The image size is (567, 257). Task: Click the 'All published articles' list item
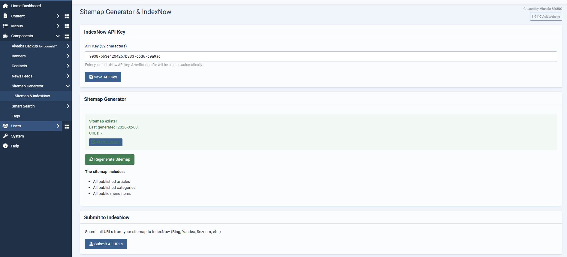coord(111,181)
